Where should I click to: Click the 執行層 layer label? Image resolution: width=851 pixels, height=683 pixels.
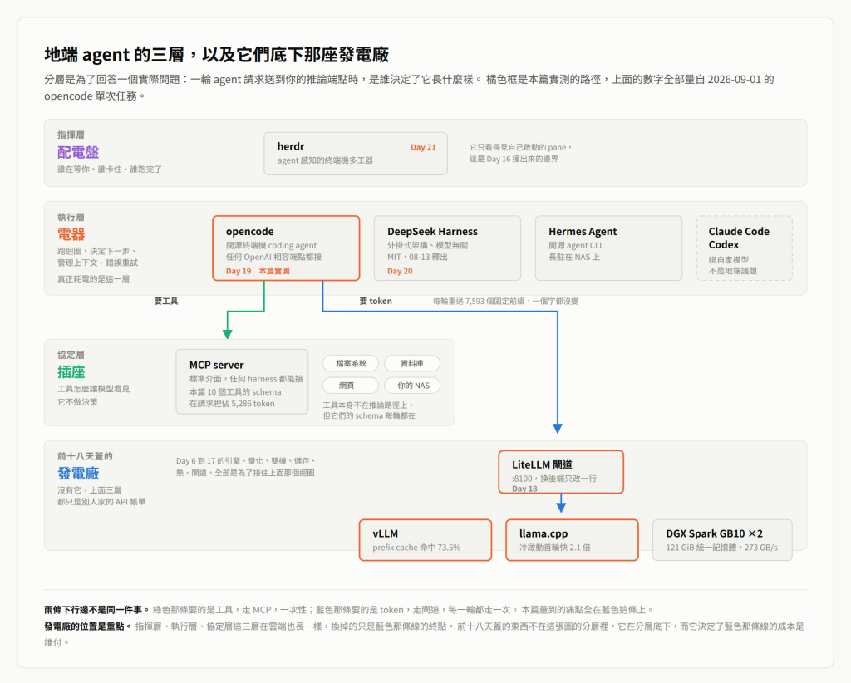coord(71,218)
